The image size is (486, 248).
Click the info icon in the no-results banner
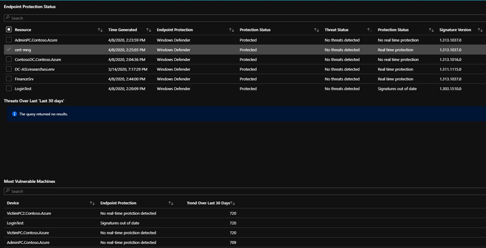tap(14, 114)
